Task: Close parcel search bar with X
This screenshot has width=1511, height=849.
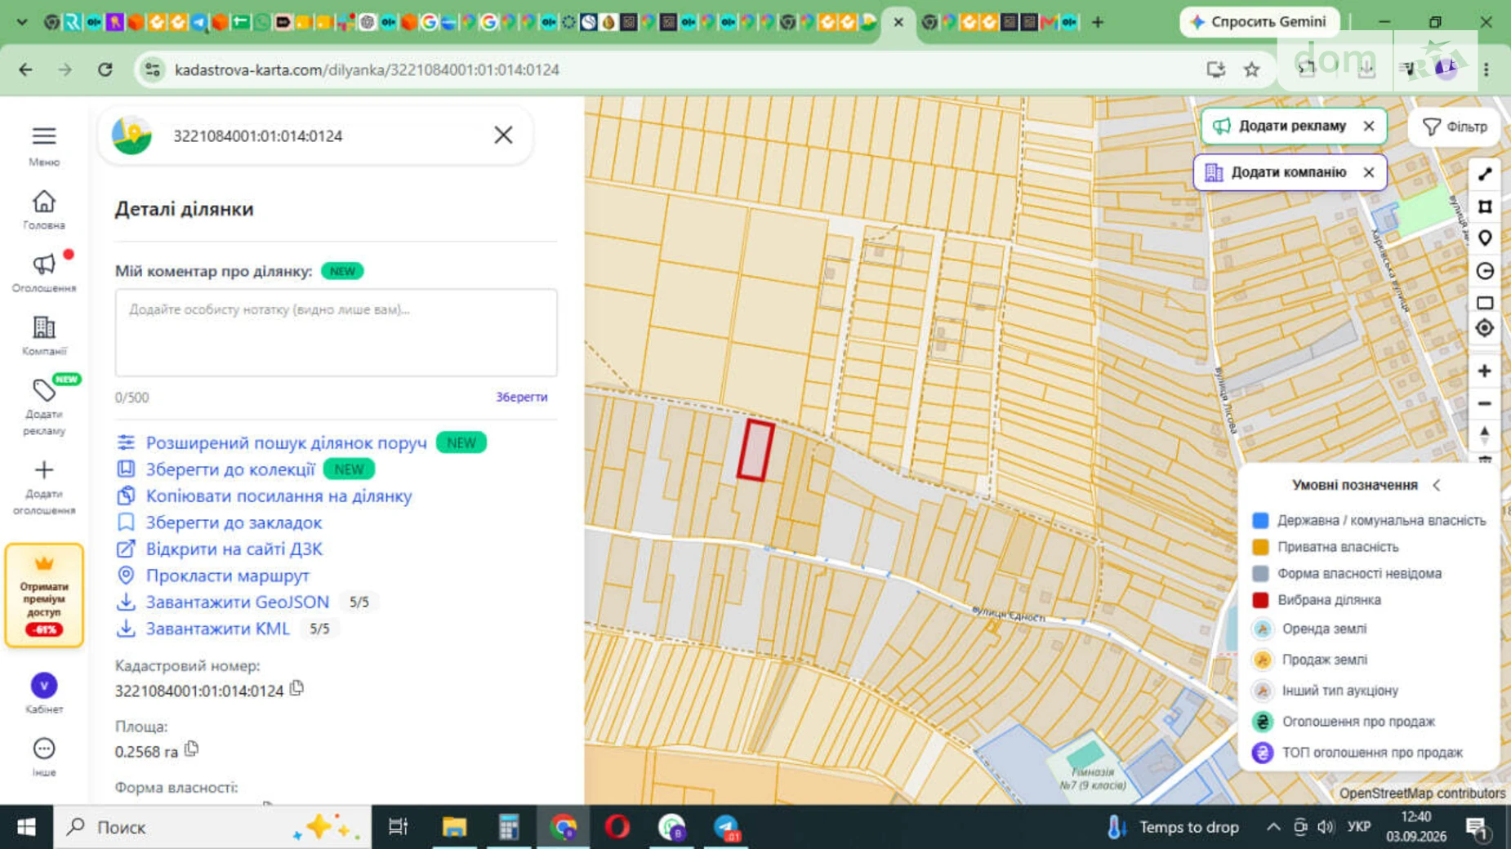Action: click(x=503, y=135)
